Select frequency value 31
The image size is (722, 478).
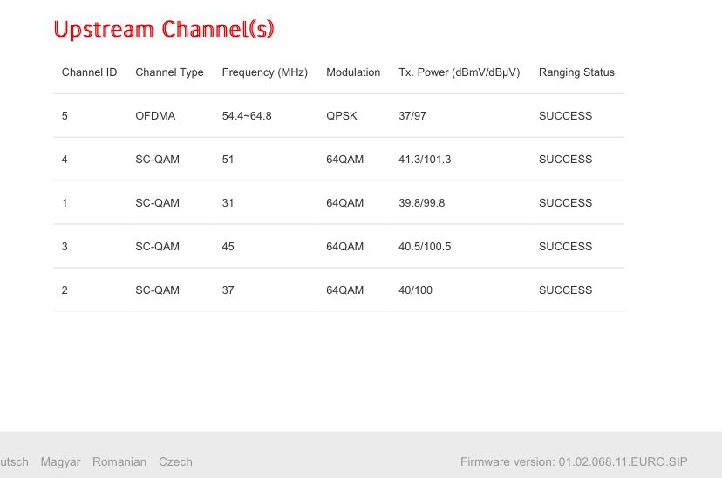(x=228, y=203)
